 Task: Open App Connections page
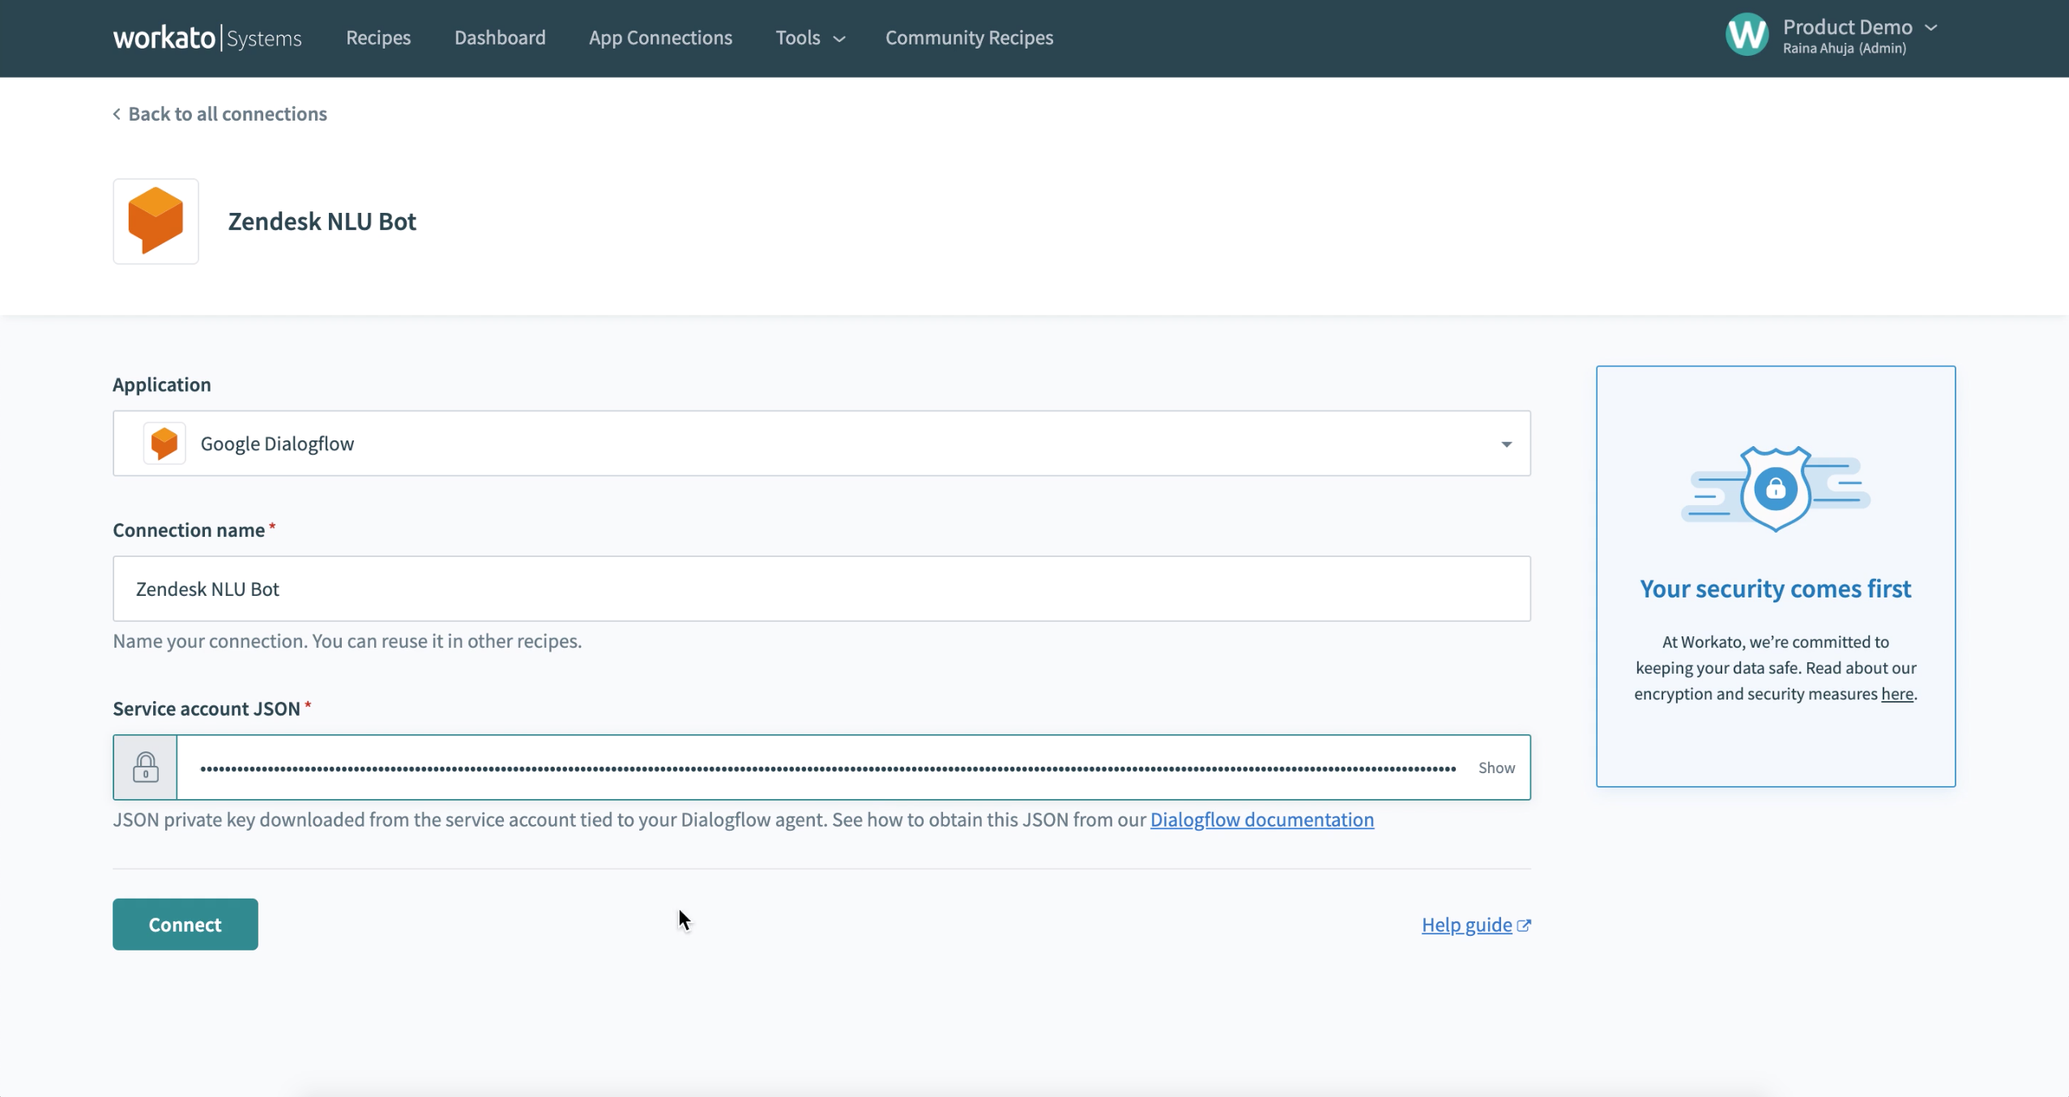(x=660, y=37)
